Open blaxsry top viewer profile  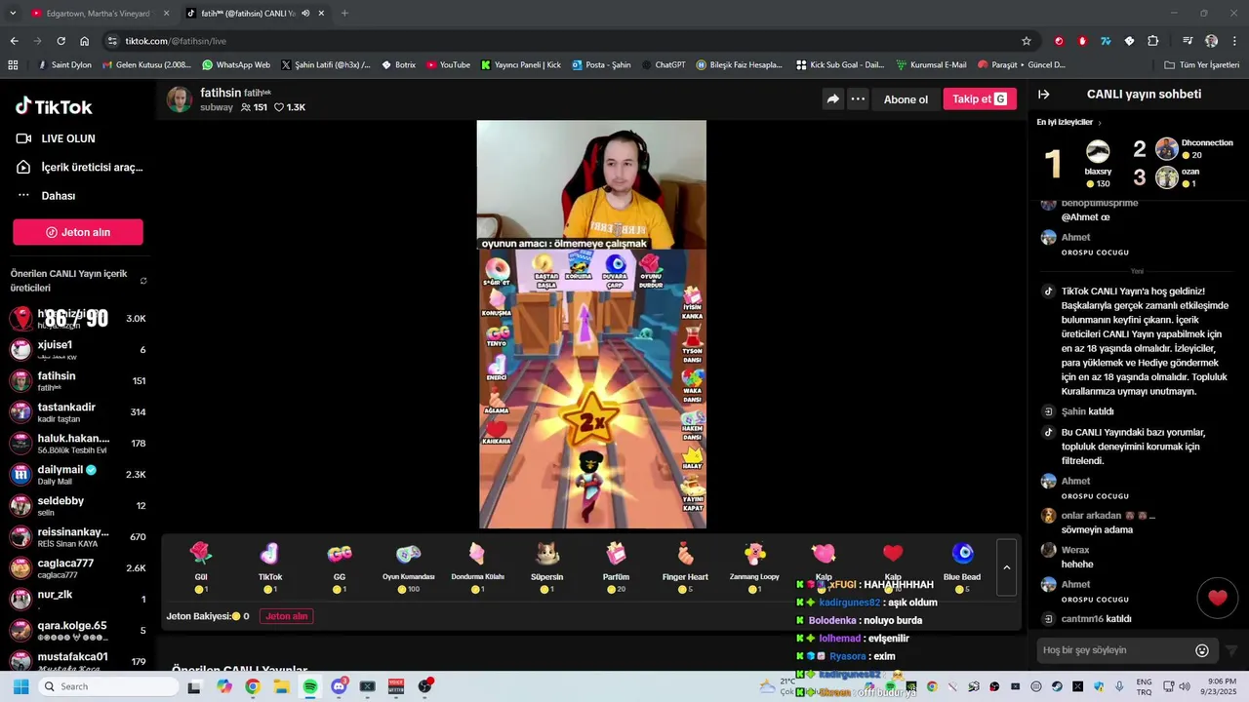1098,162
